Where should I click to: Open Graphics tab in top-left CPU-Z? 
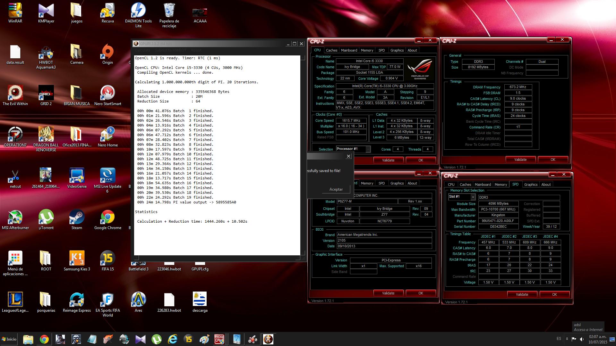point(397,50)
